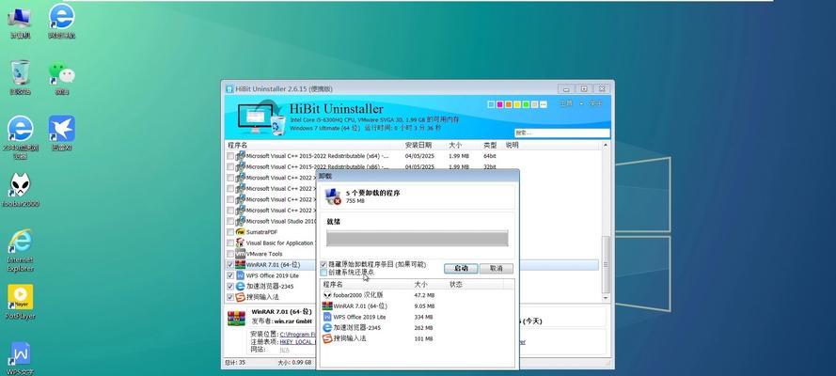Image resolution: width=836 pixels, height=376 pixels.
Task: Choose the green theme swatch
Action: tap(526, 104)
